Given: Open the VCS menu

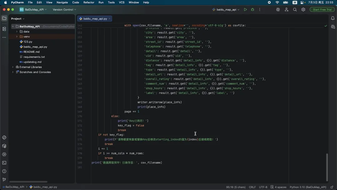Looking at the screenshot, I should click(122, 2).
